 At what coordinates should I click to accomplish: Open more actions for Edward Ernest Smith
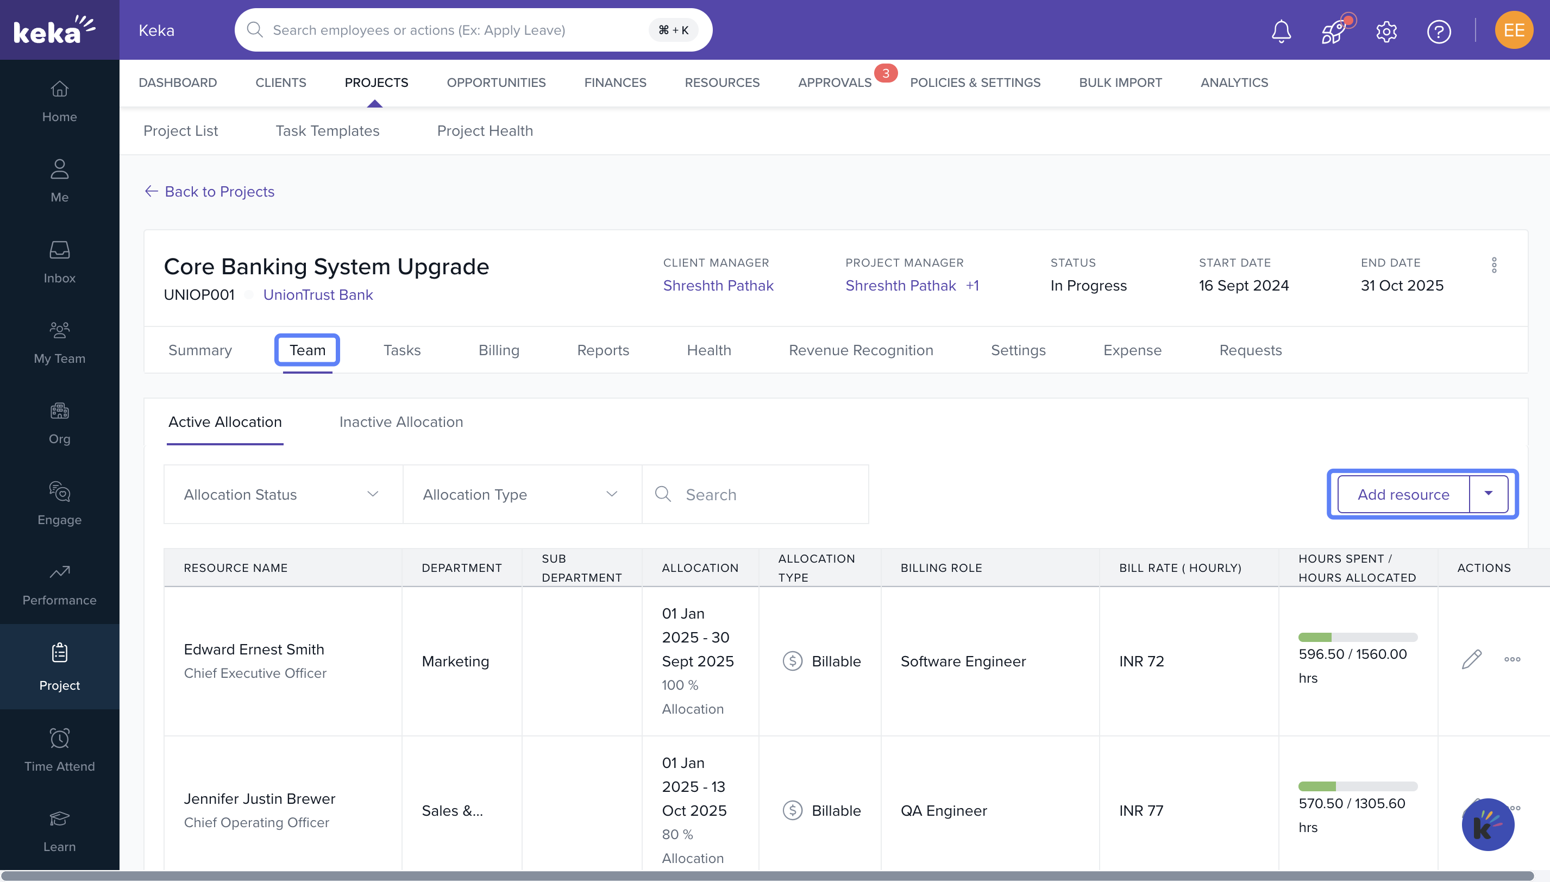click(1512, 660)
